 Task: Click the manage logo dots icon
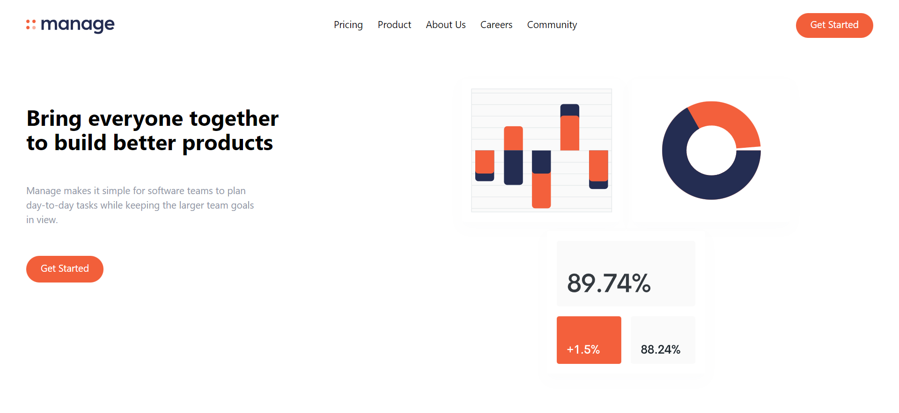point(31,25)
